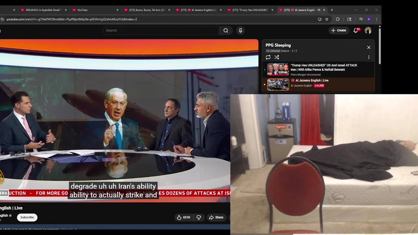Open Al Jazeera English Live playlist thumbnail
This screenshot has height=235, width=418.
278,85
